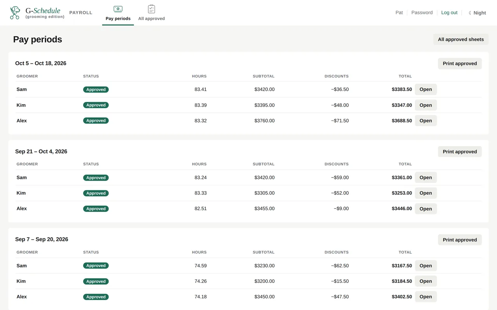Open Sam's sheet totaling $3361.00
Screen dimensions: 497x310
426,177
